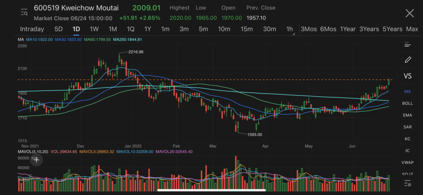The height and width of the screenshot is (195, 423).
Task: Open the chart distribution lines icon
Action: click(407, 45)
